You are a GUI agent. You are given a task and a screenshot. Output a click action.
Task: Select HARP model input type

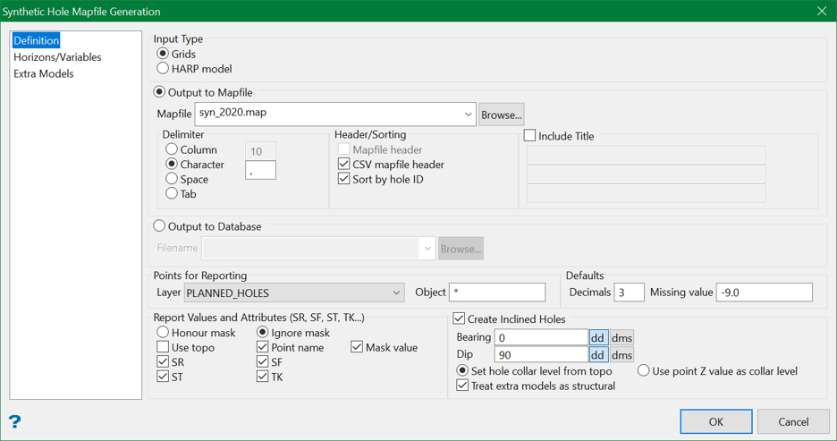point(163,69)
